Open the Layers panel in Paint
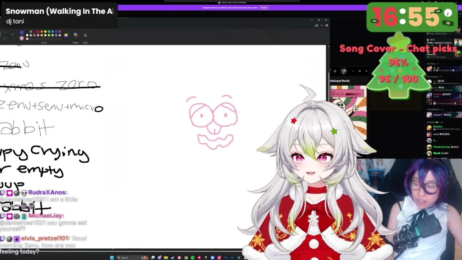462x260 pixels. (86, 35)
